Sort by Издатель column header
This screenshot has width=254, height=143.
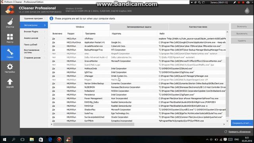pyautogui.click(x=133, y=33)
